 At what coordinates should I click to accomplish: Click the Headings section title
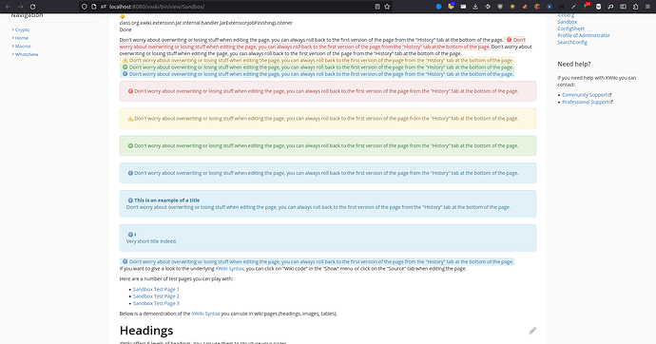[x=146, y=331]
